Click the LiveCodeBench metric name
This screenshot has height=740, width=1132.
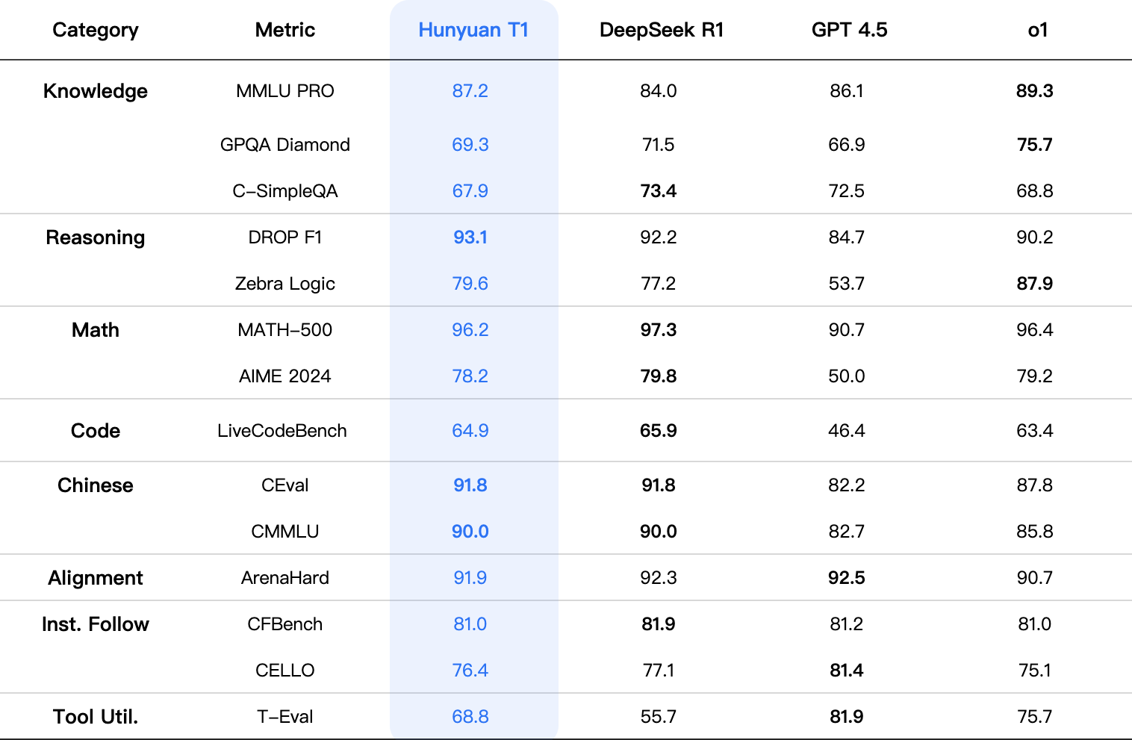pyautogui.click(x=282, y=431)
